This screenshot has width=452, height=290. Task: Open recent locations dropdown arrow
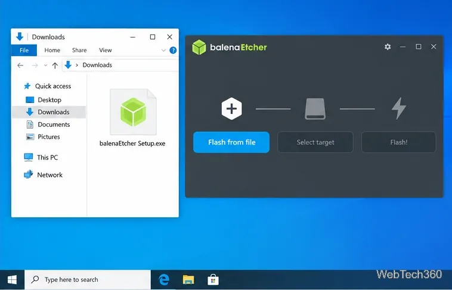pyautogui.click(x=45, y=66)
